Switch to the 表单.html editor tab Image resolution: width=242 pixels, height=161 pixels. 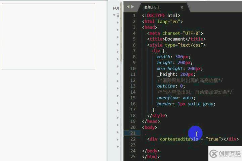(x=164, y=7)
